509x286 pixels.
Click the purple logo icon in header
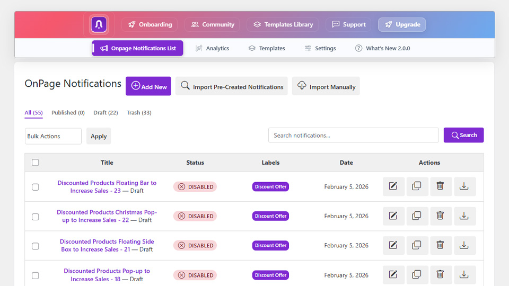[x=99, y=24]
